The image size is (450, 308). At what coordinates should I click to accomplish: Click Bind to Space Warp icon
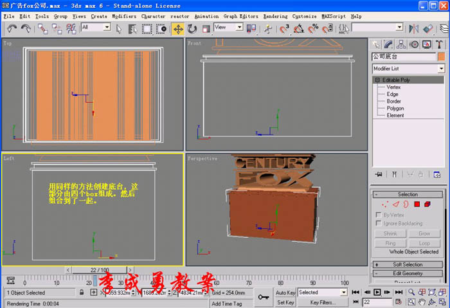[71, 29]
